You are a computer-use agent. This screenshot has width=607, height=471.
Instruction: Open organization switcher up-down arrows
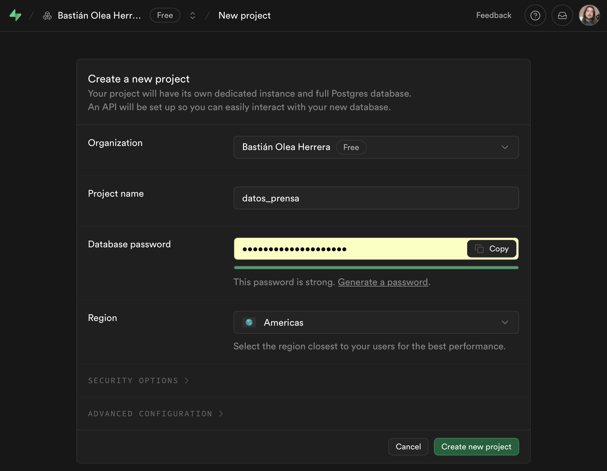tap(193, 16)
